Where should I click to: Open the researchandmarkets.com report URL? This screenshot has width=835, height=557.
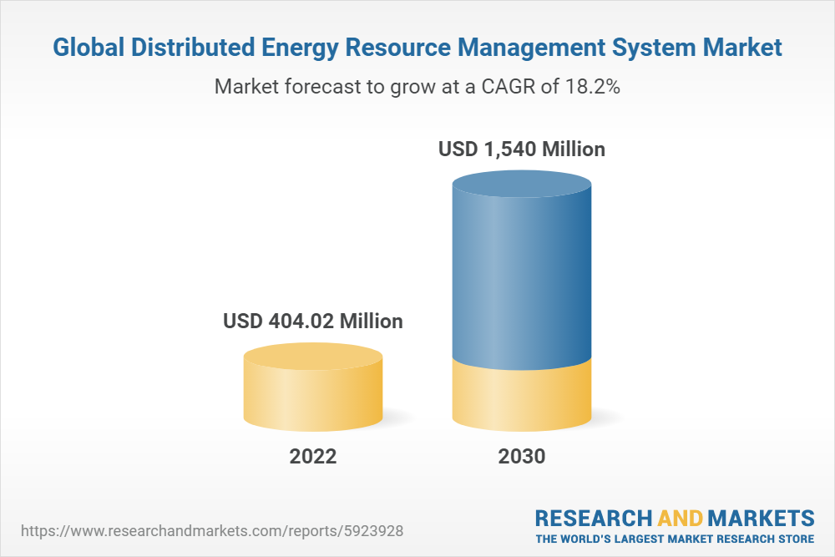pyautogui.click(x=216, y=530)
